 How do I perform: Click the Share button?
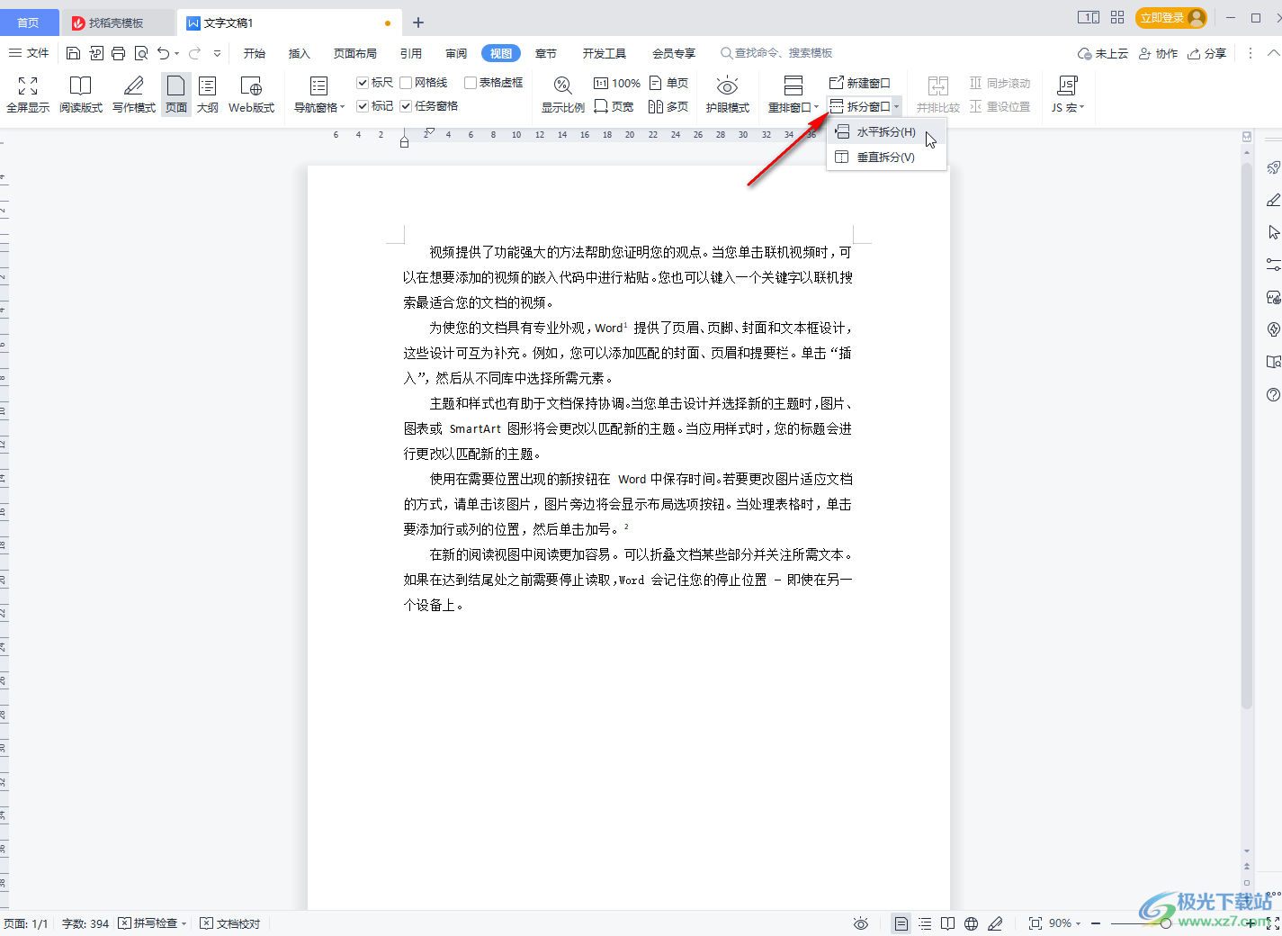coord(1206,53)
